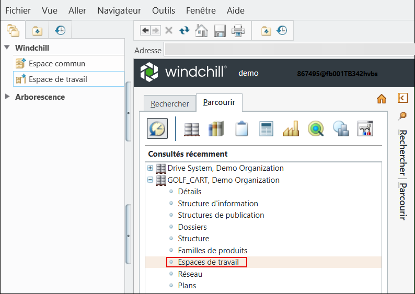Click into the Adresse field
The image size is (415, 294).
290,50
